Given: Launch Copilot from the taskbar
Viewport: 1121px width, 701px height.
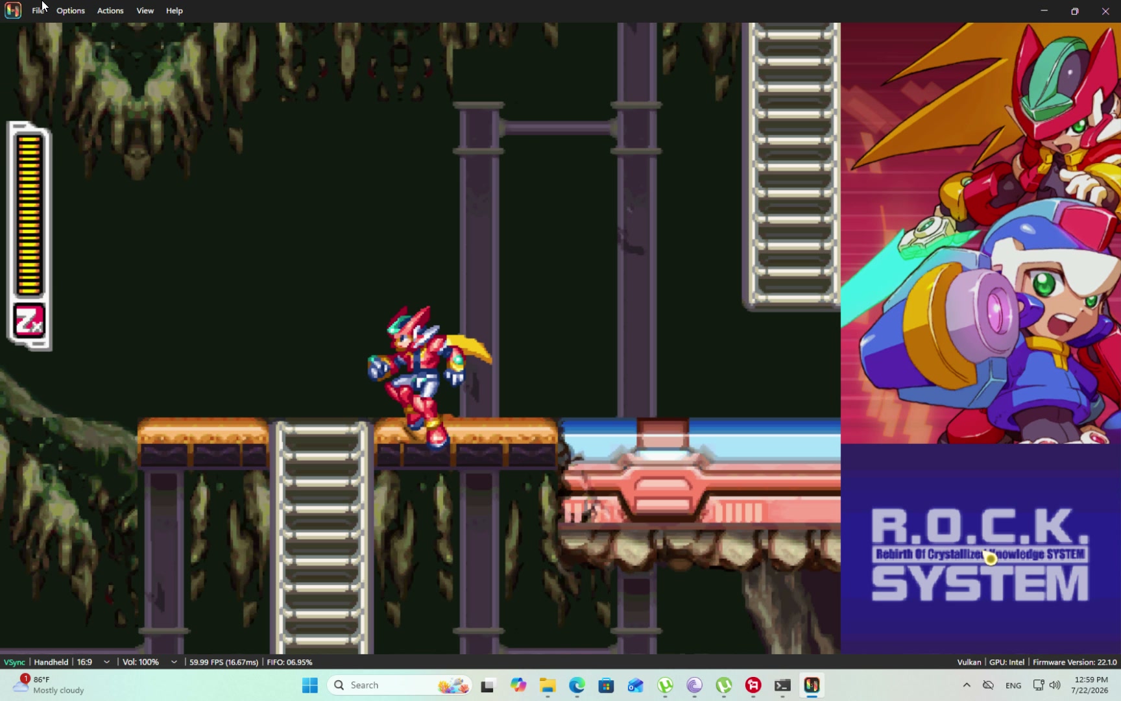Looking at the screenshot, I should pyautogui.click(x=518, y=685).
